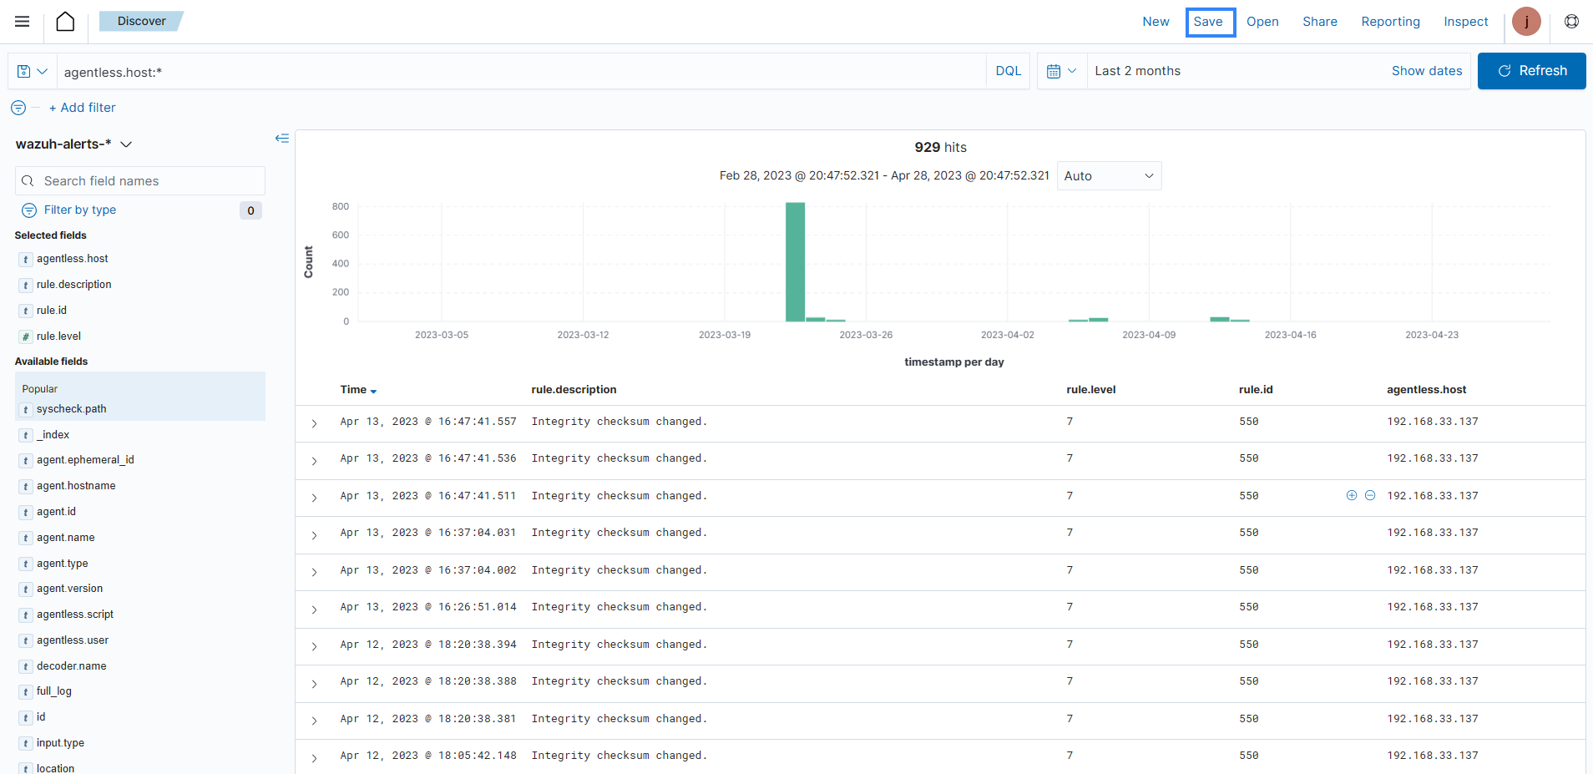Select the agentless.user field
Image resolution: width=1593 pixels, height=774 pixels.
coord(72,640)
